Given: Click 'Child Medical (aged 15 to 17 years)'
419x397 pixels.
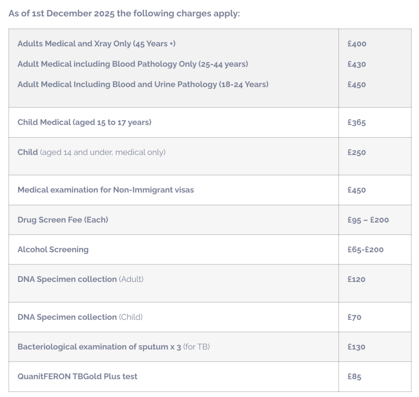Looking at the screenshot, I should click(84, 122).
